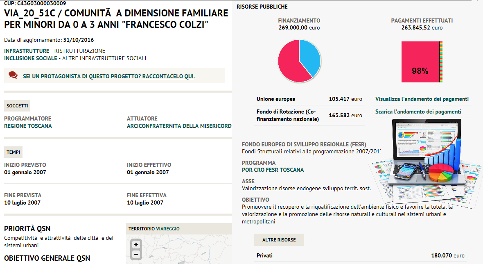Click Visualizza l'andamento dei pagamenti

pyautogui.click(x=422, y=99)
